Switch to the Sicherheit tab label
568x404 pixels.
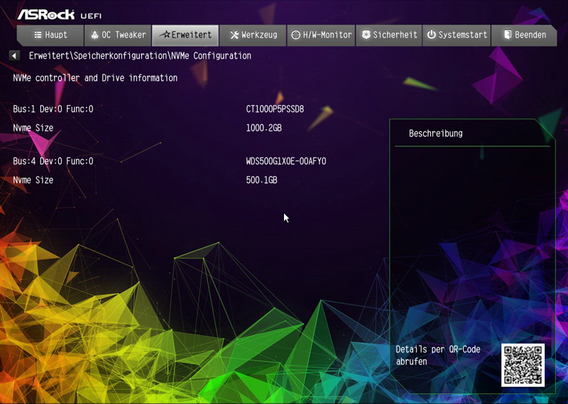coord(395,35)
